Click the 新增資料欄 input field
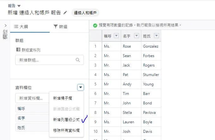 [x=32, y=98]
